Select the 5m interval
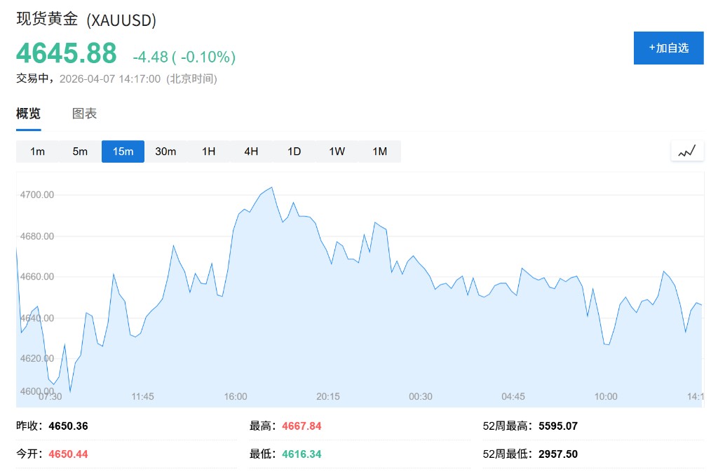 click(80, 151)
